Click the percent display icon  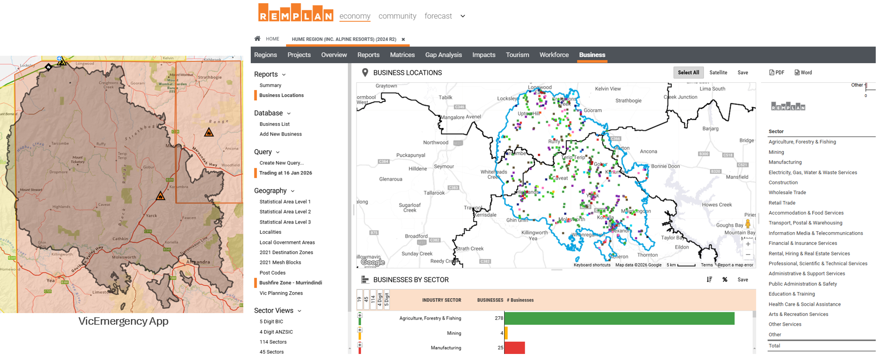click(x=725, y=280)
